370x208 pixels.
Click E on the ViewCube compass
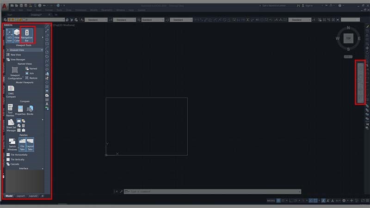(359, 38)
